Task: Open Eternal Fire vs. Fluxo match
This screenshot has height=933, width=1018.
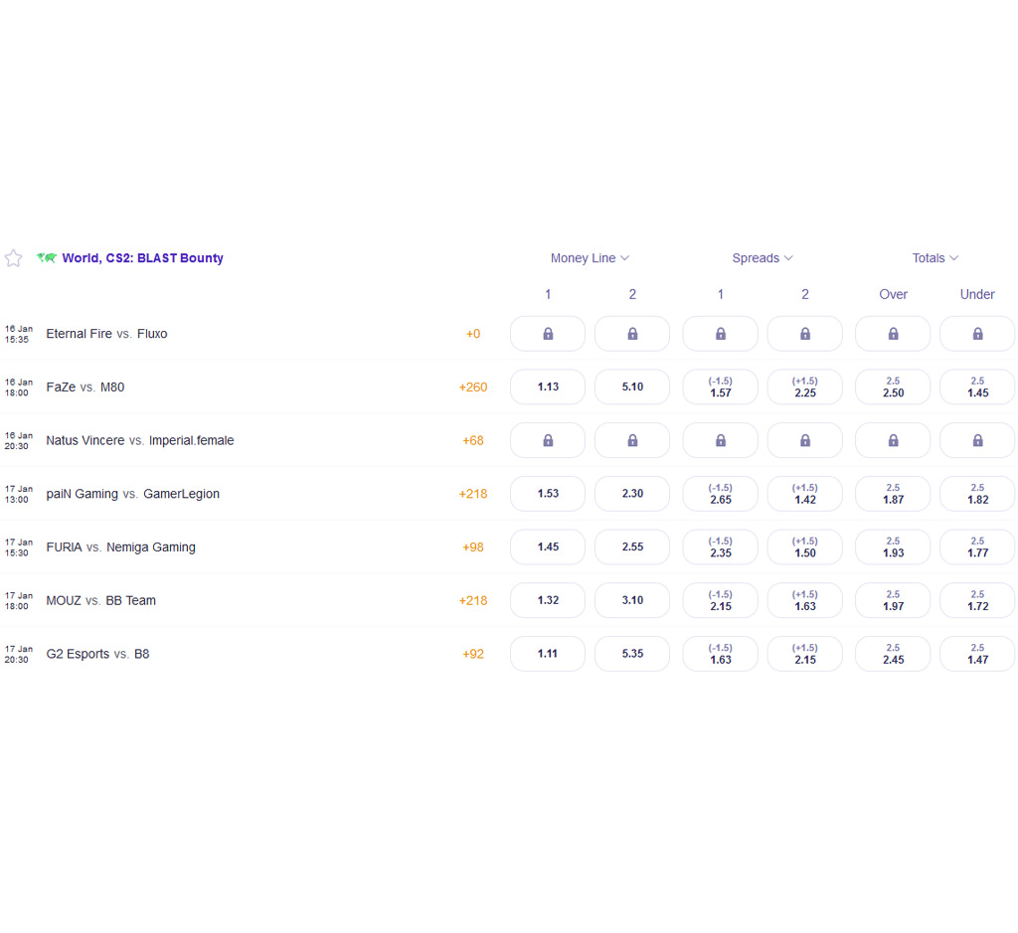Action: (106, 334)
